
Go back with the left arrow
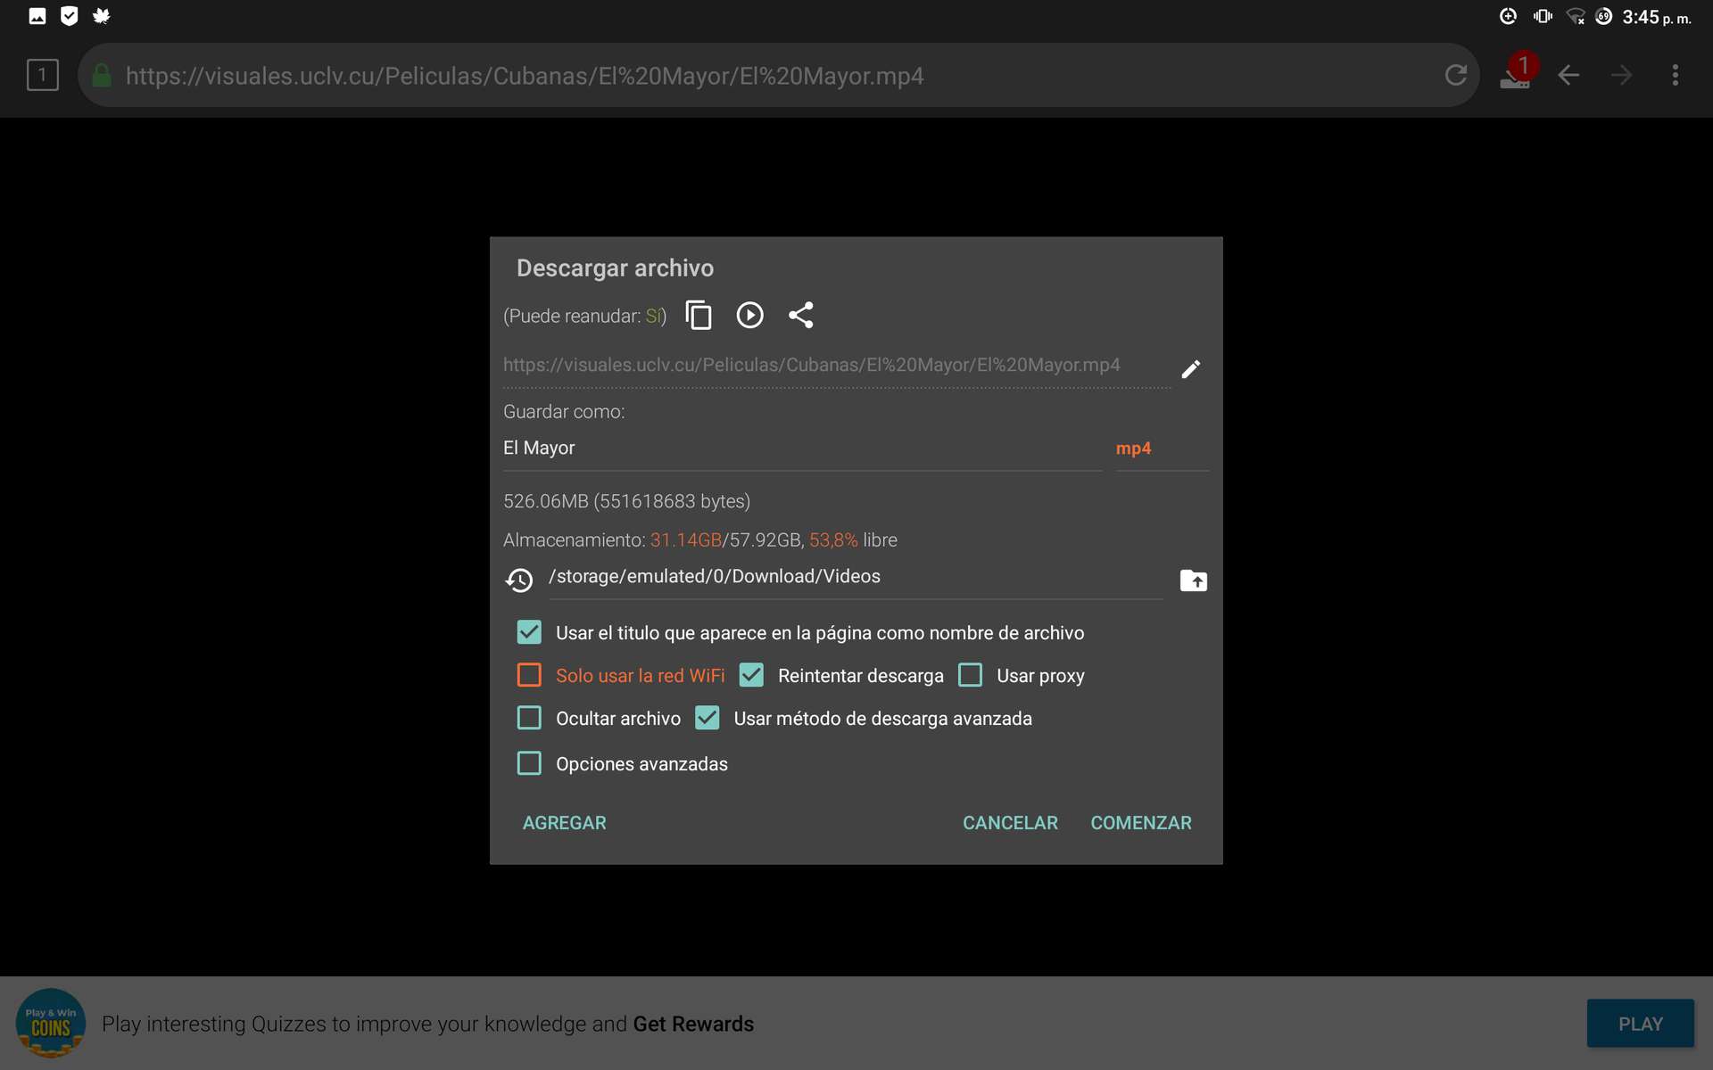click(1568, 75)
